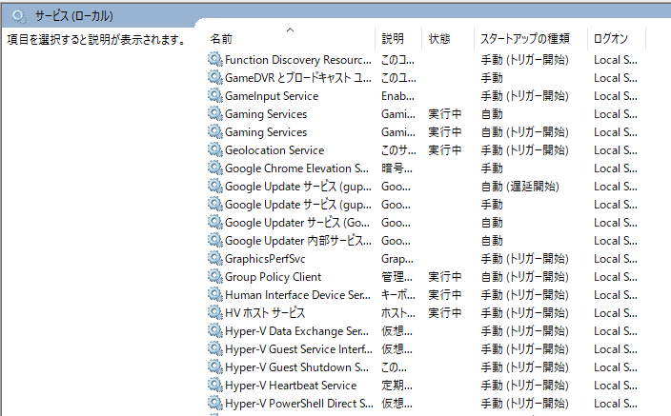Click the 定期... description of Hyper-V Heartbeat Service
This screenshot has width=671, height=416.
tap(396, 386)
